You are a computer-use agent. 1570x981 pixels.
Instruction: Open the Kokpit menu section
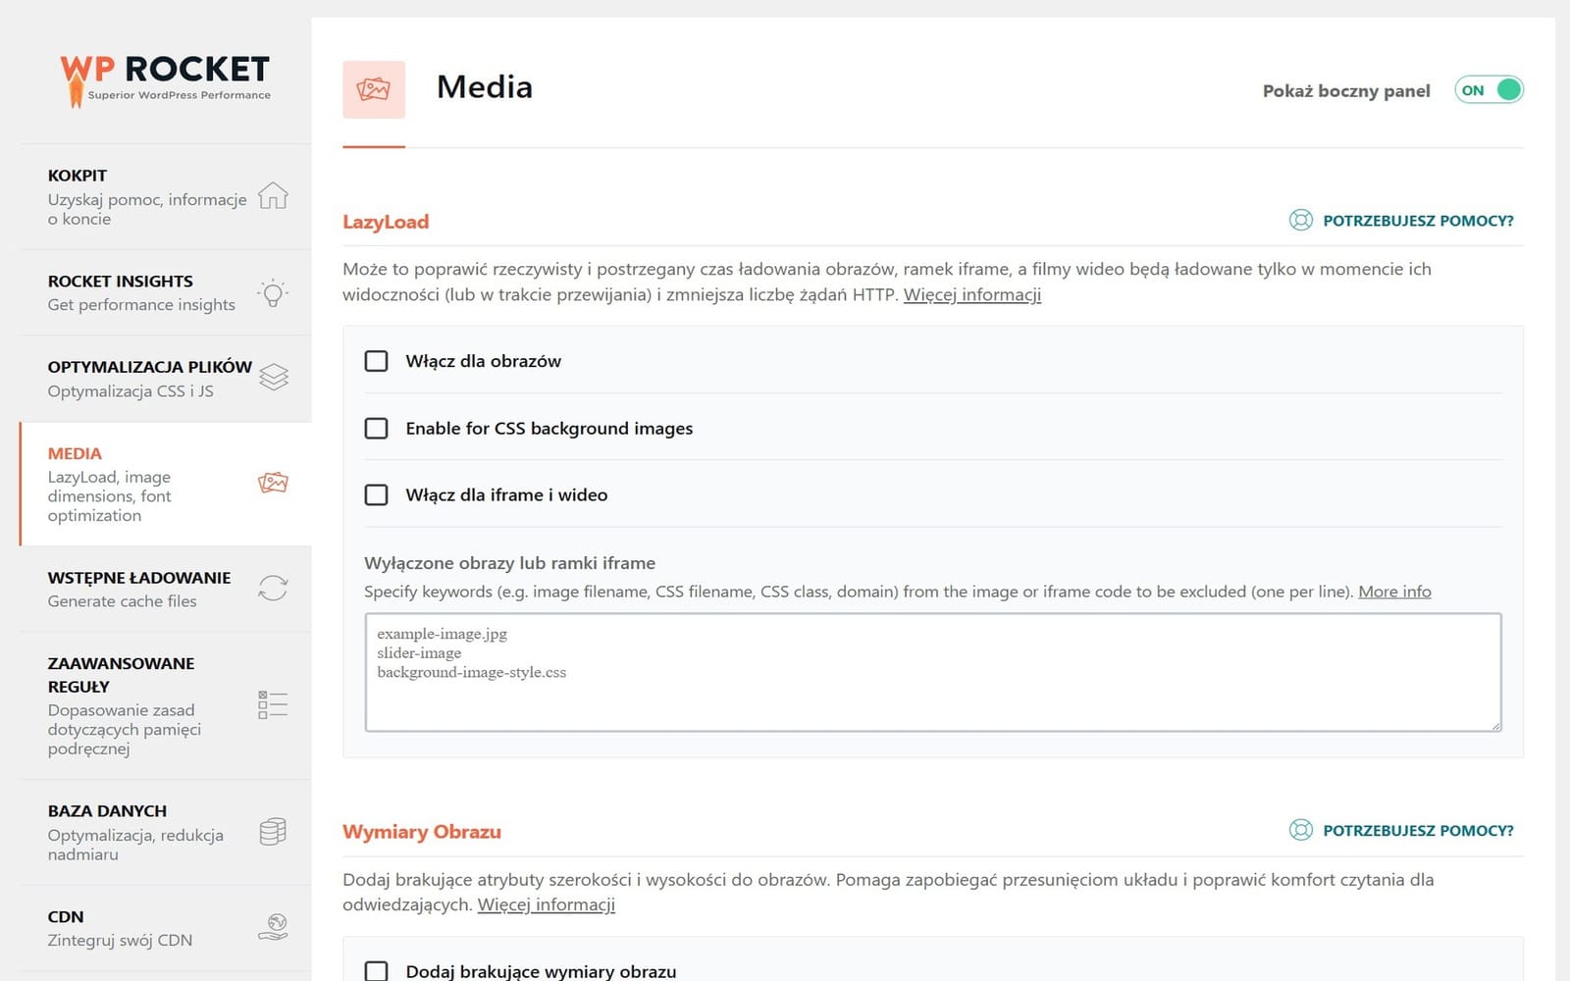(166, 196)
